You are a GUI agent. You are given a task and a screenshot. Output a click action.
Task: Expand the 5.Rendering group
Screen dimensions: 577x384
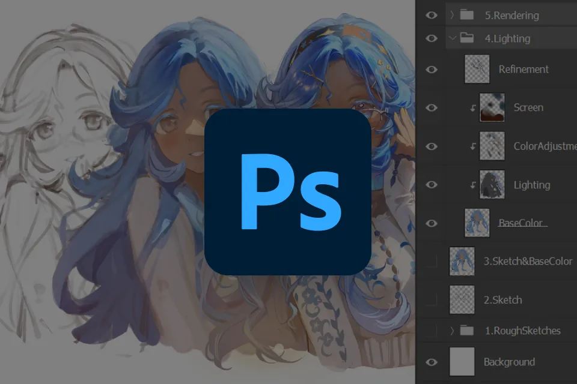click(x=452, y=15)
